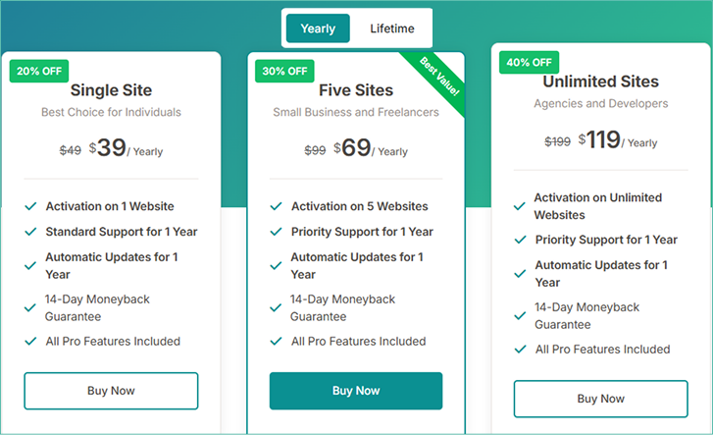Click the 30% OFF discount badge
This screenshot has height=435, width=713.
tap(285, 71)
